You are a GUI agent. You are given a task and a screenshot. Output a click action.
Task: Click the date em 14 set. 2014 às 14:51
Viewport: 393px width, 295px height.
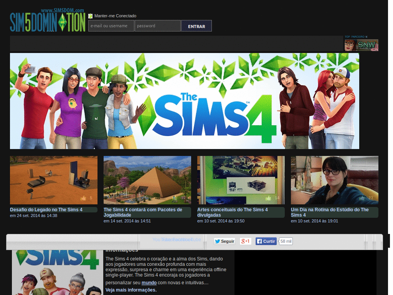127,221
